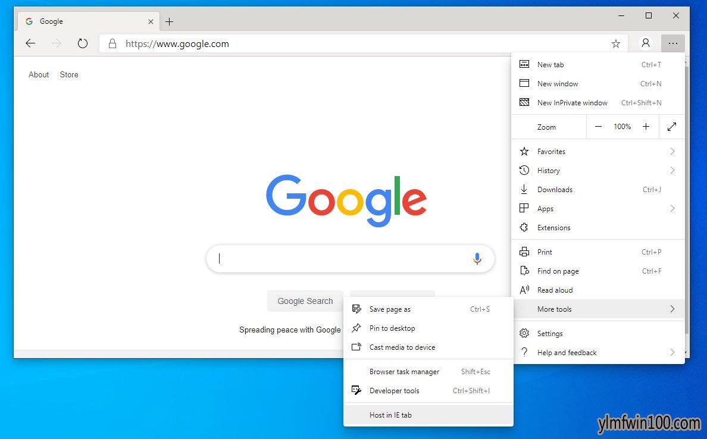Expand the Favorites submenu
Image resolution: width=707 pixels, height=439 pixels.
click(598, 152)
